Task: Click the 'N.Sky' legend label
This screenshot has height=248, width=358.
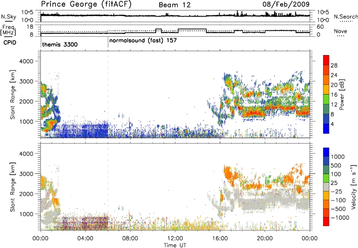Action: (x=9, y=17)
